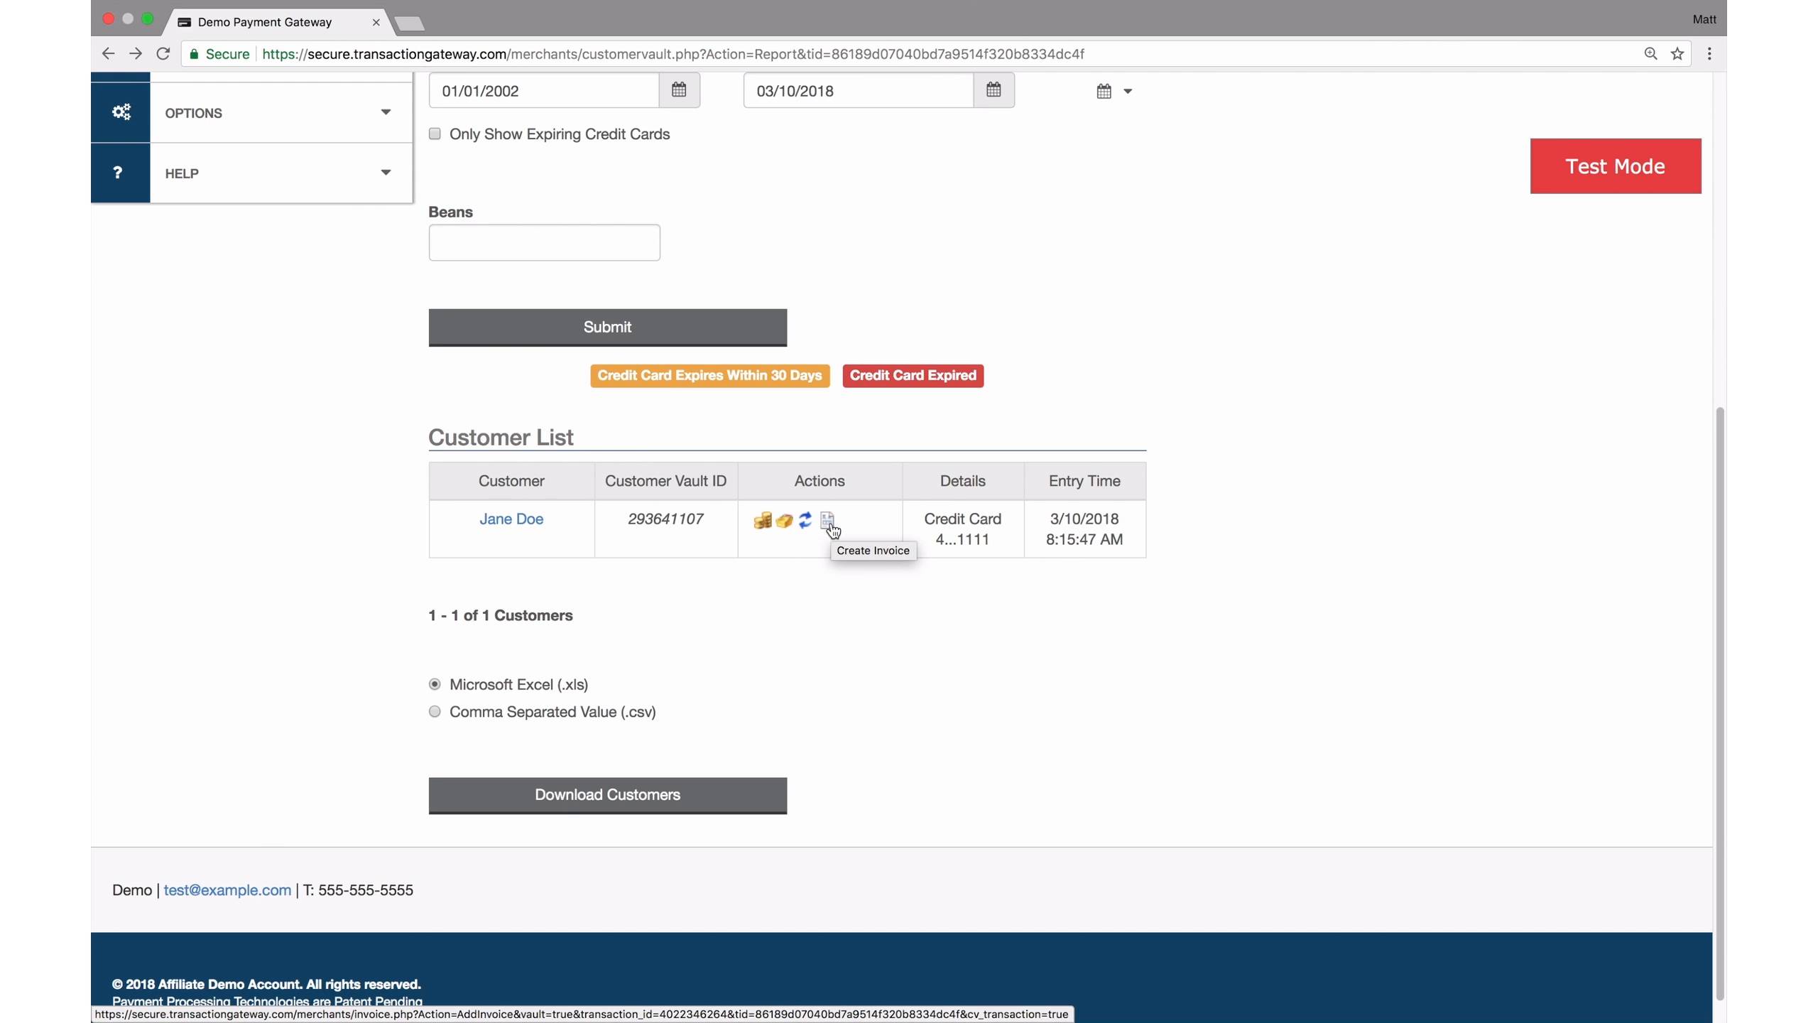
Task: Click the zoom magnifier icon in address bar
Action: (x=1650, y=54)
